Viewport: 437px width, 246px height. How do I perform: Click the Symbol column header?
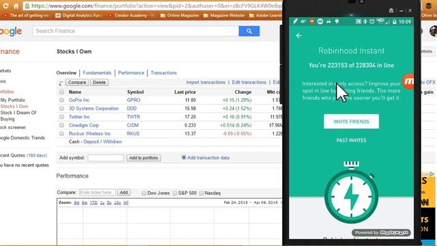click(135, 92)
